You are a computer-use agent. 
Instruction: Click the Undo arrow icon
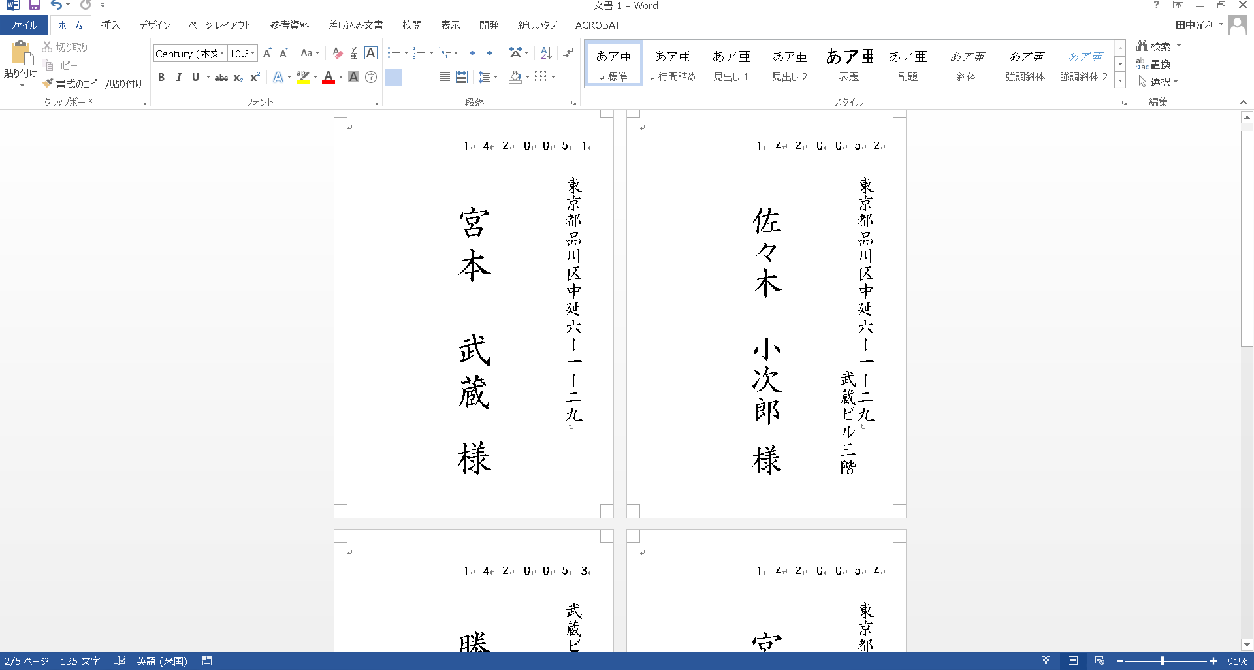coord(57,5)
